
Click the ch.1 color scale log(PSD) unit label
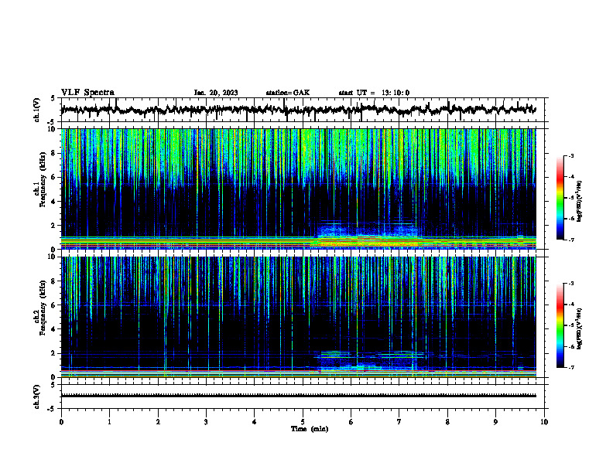[579, 202]
